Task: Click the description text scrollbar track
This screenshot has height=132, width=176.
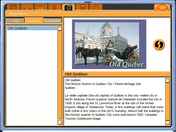Action: tap(167, 102)
